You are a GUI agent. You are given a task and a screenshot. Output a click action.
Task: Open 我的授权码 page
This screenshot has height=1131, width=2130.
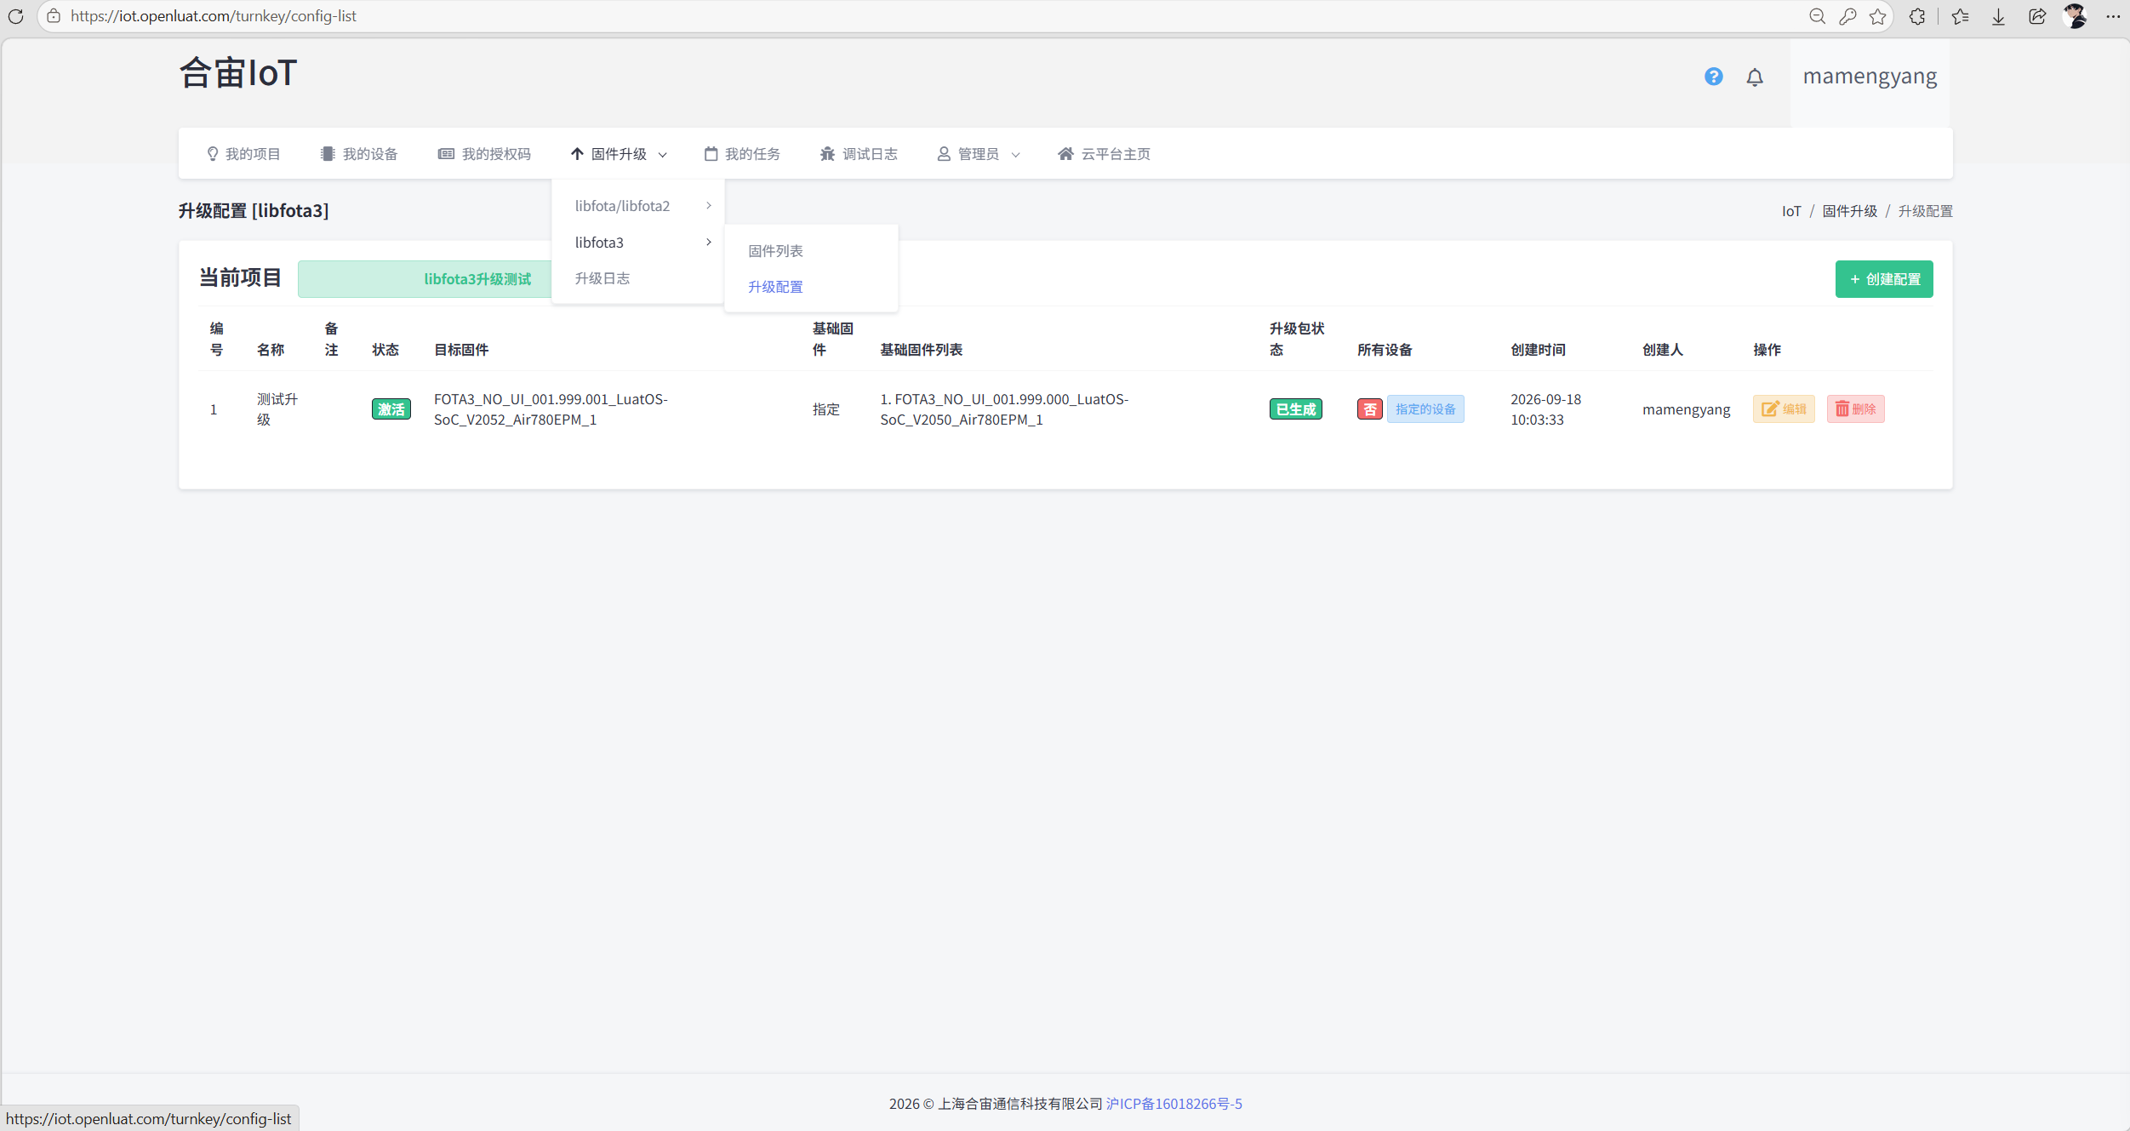click(484, 154)
